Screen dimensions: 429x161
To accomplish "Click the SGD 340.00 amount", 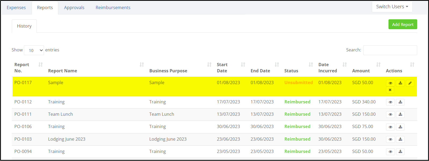I will [364, 102].
